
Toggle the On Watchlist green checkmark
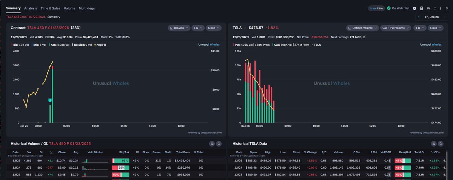coord(389,8)
